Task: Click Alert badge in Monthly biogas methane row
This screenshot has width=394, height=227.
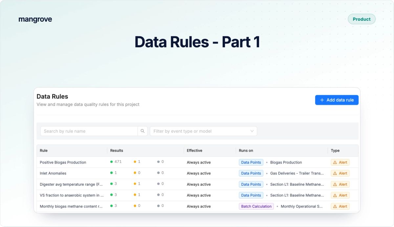Action: [340, 206]
